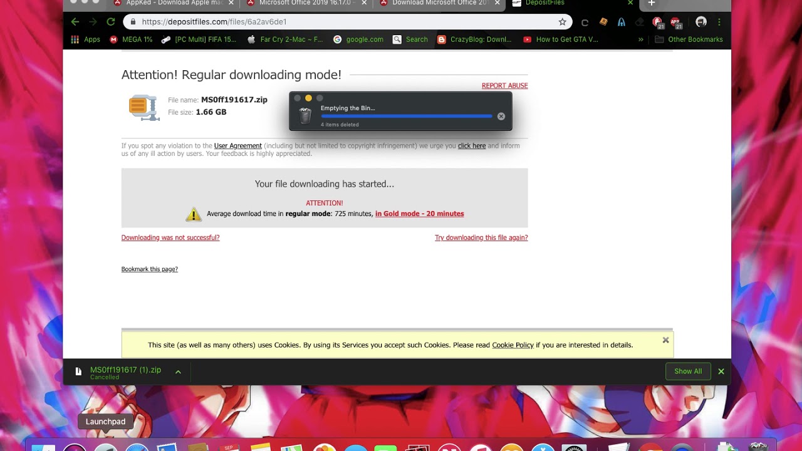Open the Chrome three-dot menu
This screenshot has width=802, height=451.
pos(719,22)
